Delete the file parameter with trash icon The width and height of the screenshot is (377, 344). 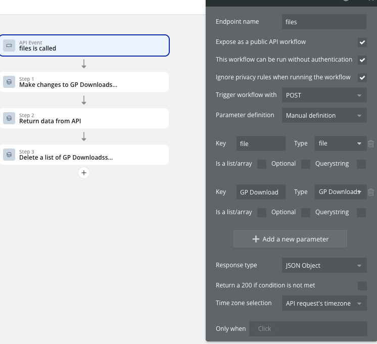(x=371, y=143)
